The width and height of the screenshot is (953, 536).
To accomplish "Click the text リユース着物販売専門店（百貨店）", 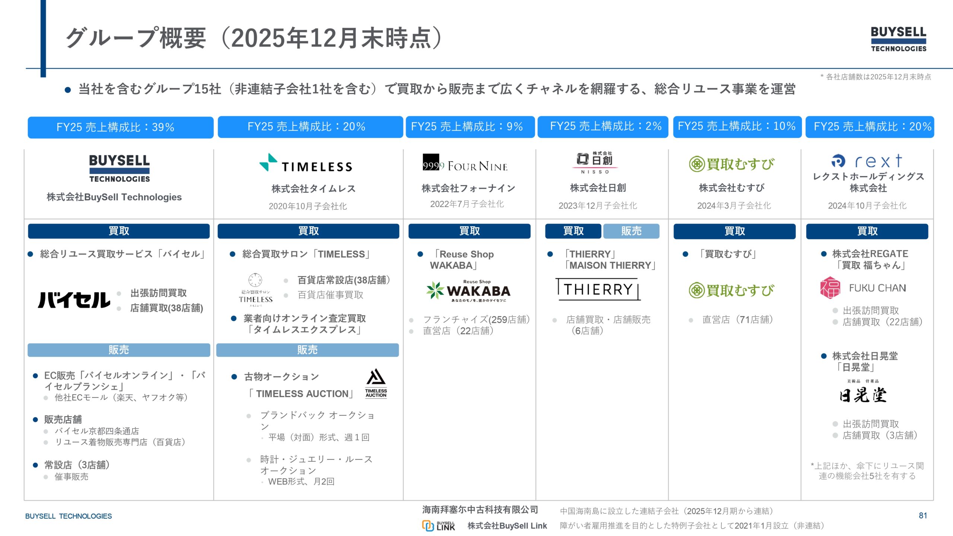I will click(x=120, y=442).
